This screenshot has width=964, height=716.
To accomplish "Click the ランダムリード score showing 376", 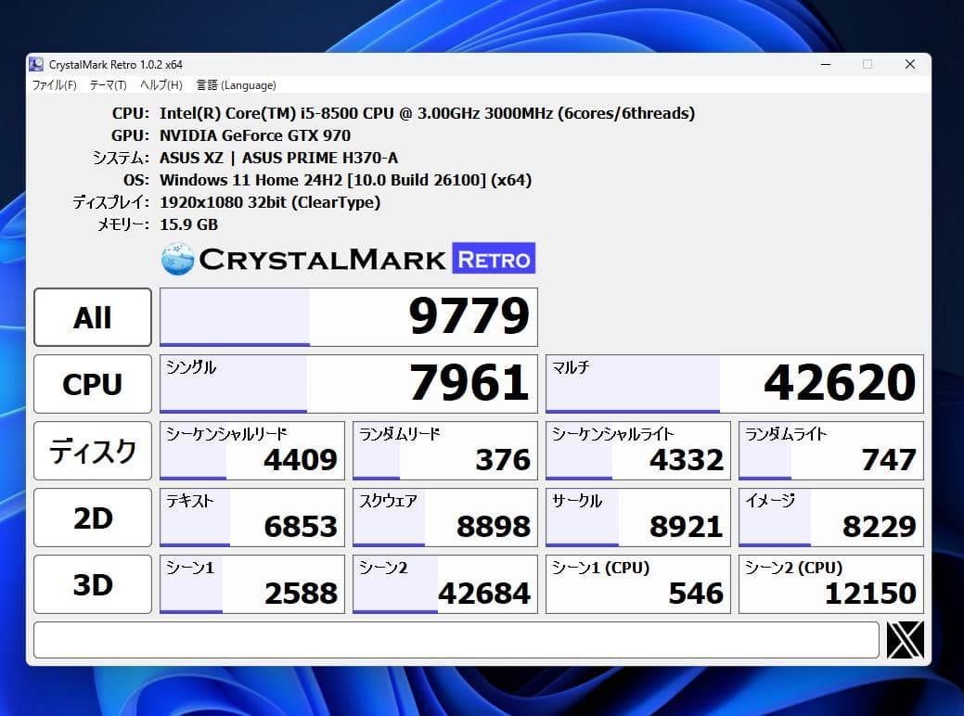I will coord(444,450).
